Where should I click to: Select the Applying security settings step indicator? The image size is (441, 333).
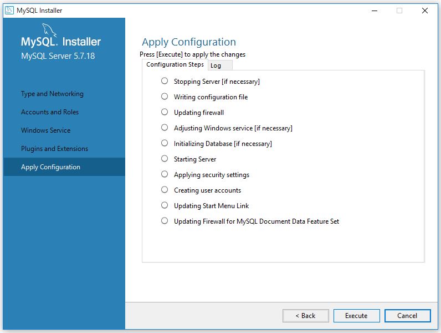coord(165,174)
